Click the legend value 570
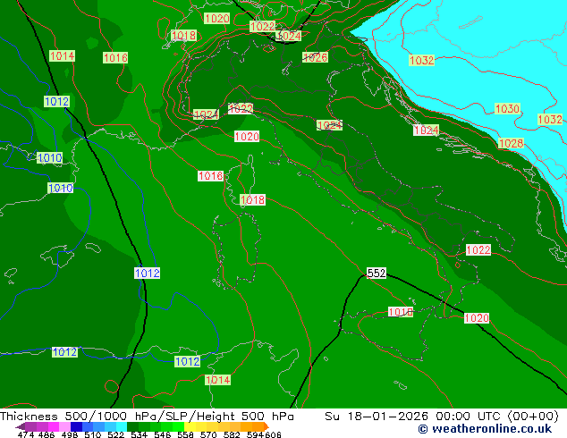The width and height of the screenshot is (567, 438). pos(208,434)
